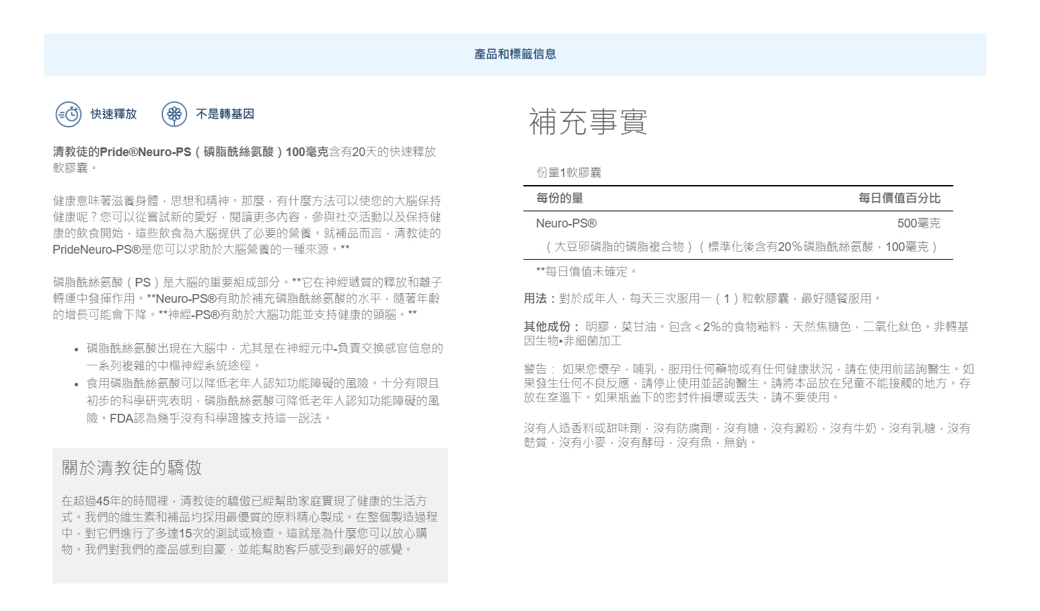Click the **每日價值未確定 footnote
Image resolution: width=1040 pixels, height=611 pixels.
click(x=586, y=271)
